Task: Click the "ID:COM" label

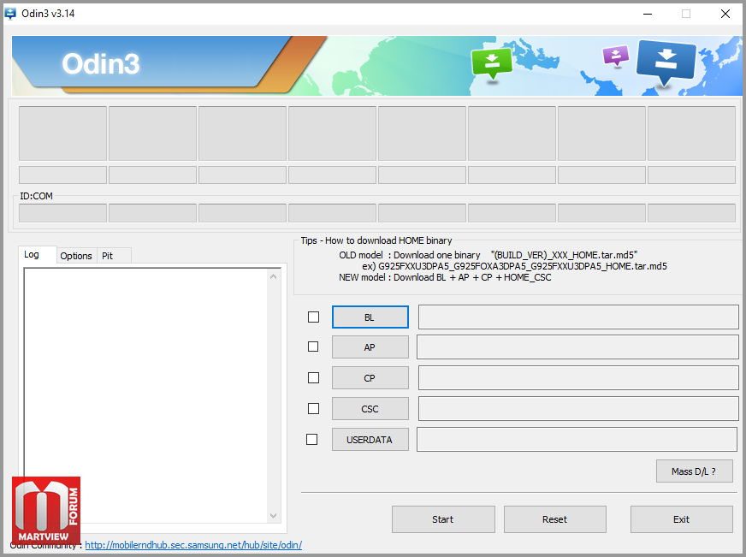Action: coord(36,196)
